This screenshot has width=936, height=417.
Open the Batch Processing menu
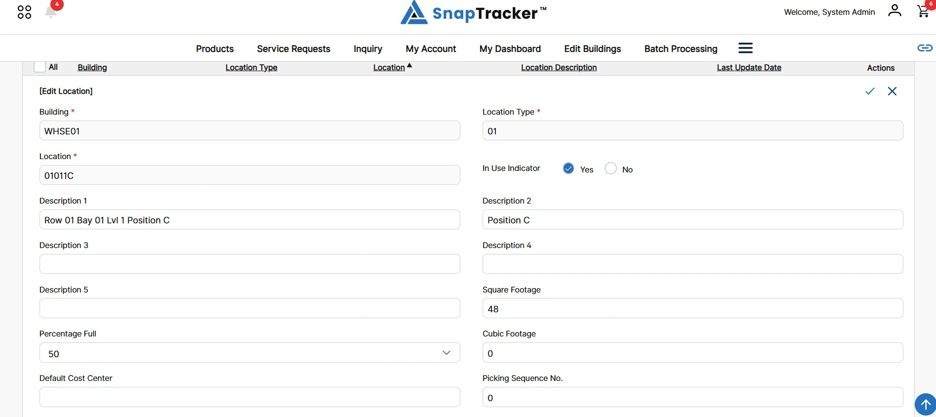click(x=681, y=48)
